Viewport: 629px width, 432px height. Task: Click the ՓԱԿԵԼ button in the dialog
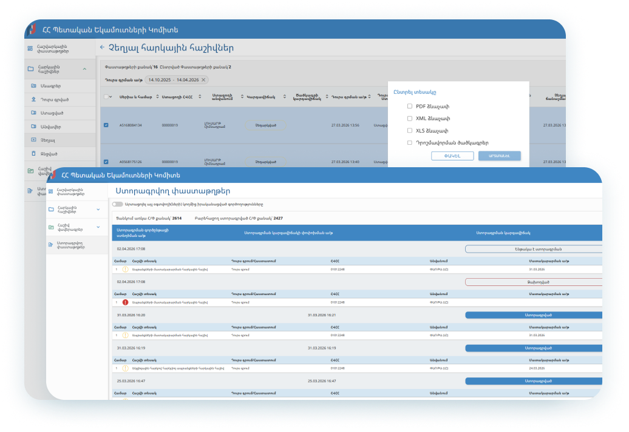(452, 156)
